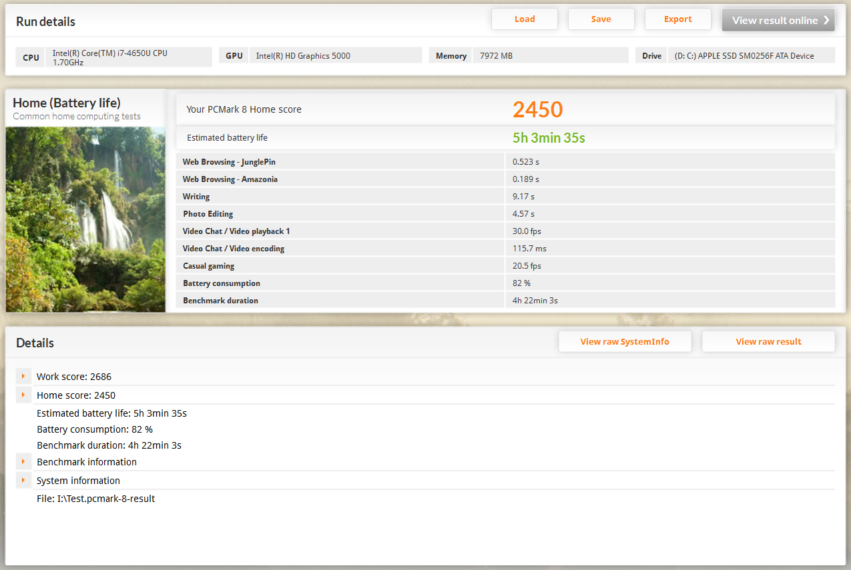
Task: Click the orange 2450 Home score
Action: click(x=537, y=110)
